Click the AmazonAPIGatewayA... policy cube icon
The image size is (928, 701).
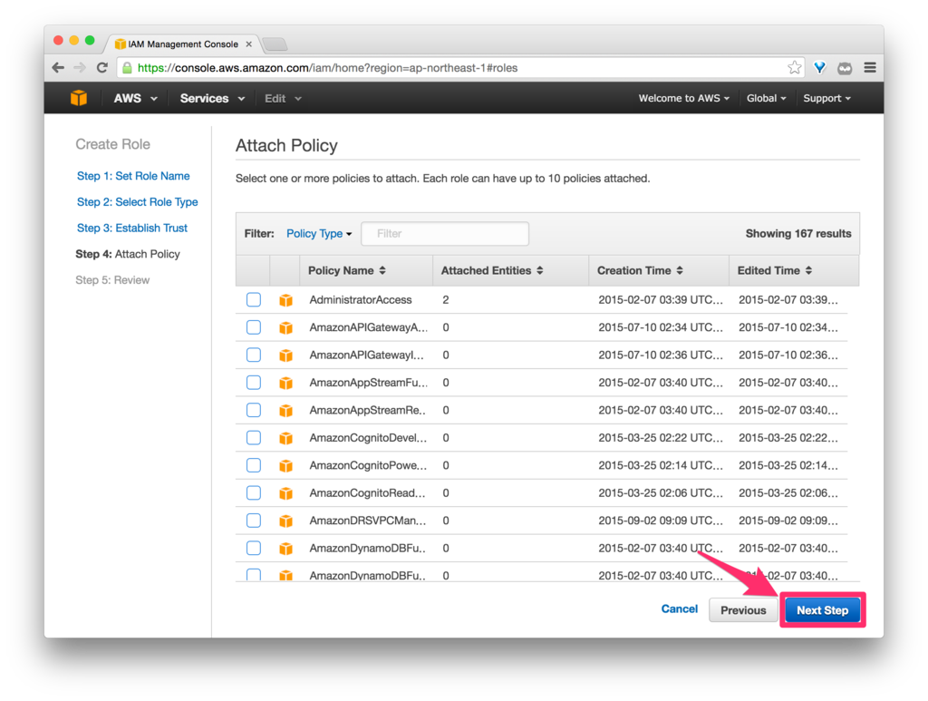(285, 327)
